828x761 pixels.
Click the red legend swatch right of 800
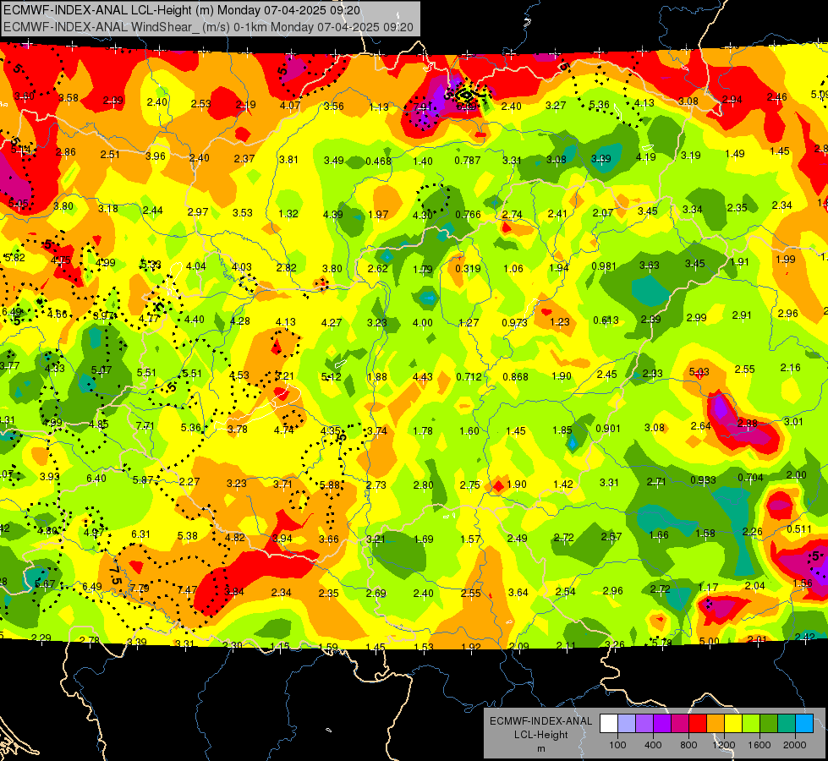coord(698,724)
